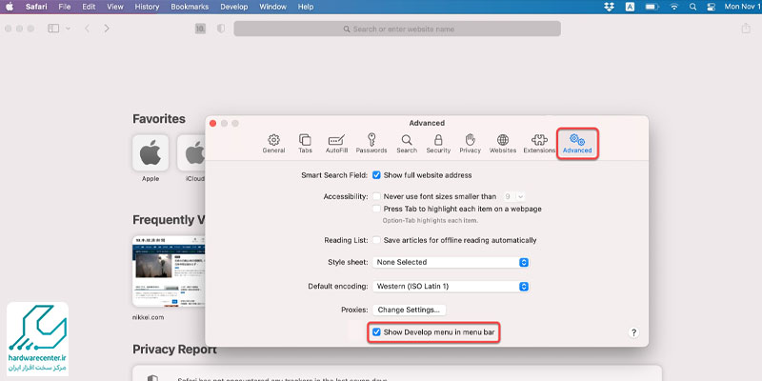This screenshot has width=762, height=381.
Task: Open Spotlight search in menu bar
Action: click(693, 7)
